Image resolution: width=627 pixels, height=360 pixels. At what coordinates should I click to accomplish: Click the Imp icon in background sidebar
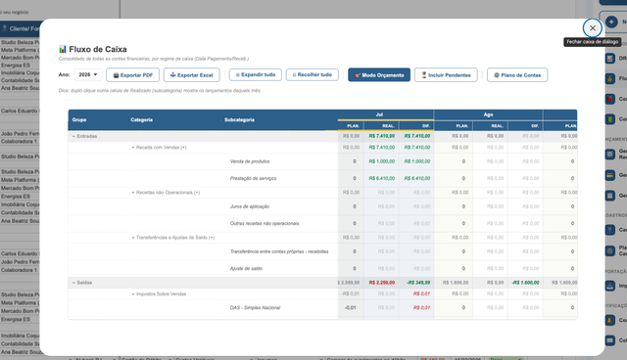(x=609, y=286)
